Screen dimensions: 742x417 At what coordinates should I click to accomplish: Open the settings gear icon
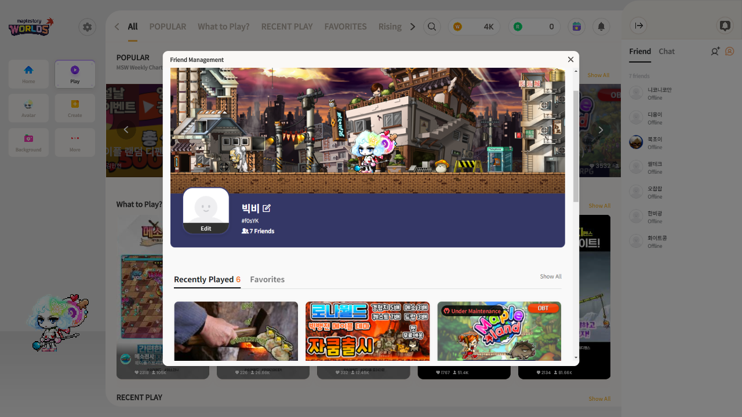tap(87, 27)
